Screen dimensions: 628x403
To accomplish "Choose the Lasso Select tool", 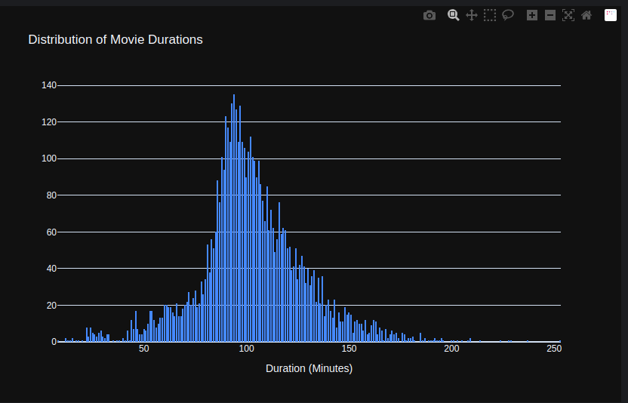I will [x=508, y=15].
